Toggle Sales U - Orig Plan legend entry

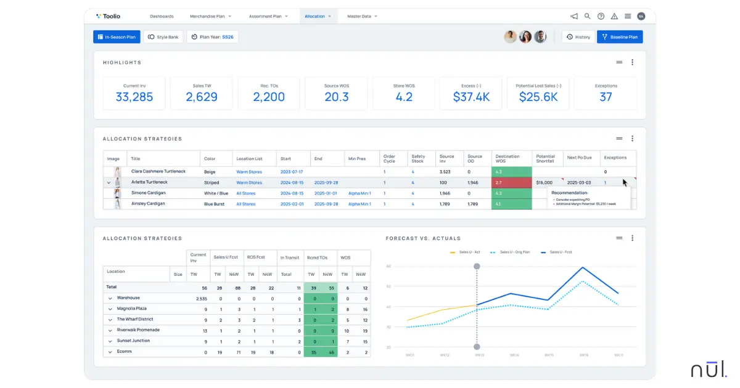point(511,253)
